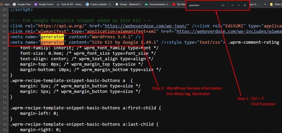The height and width of the screenshot is (133, 282).
Task: Open the wp-includes wlwmanifest link
Action: click(229, 31)
